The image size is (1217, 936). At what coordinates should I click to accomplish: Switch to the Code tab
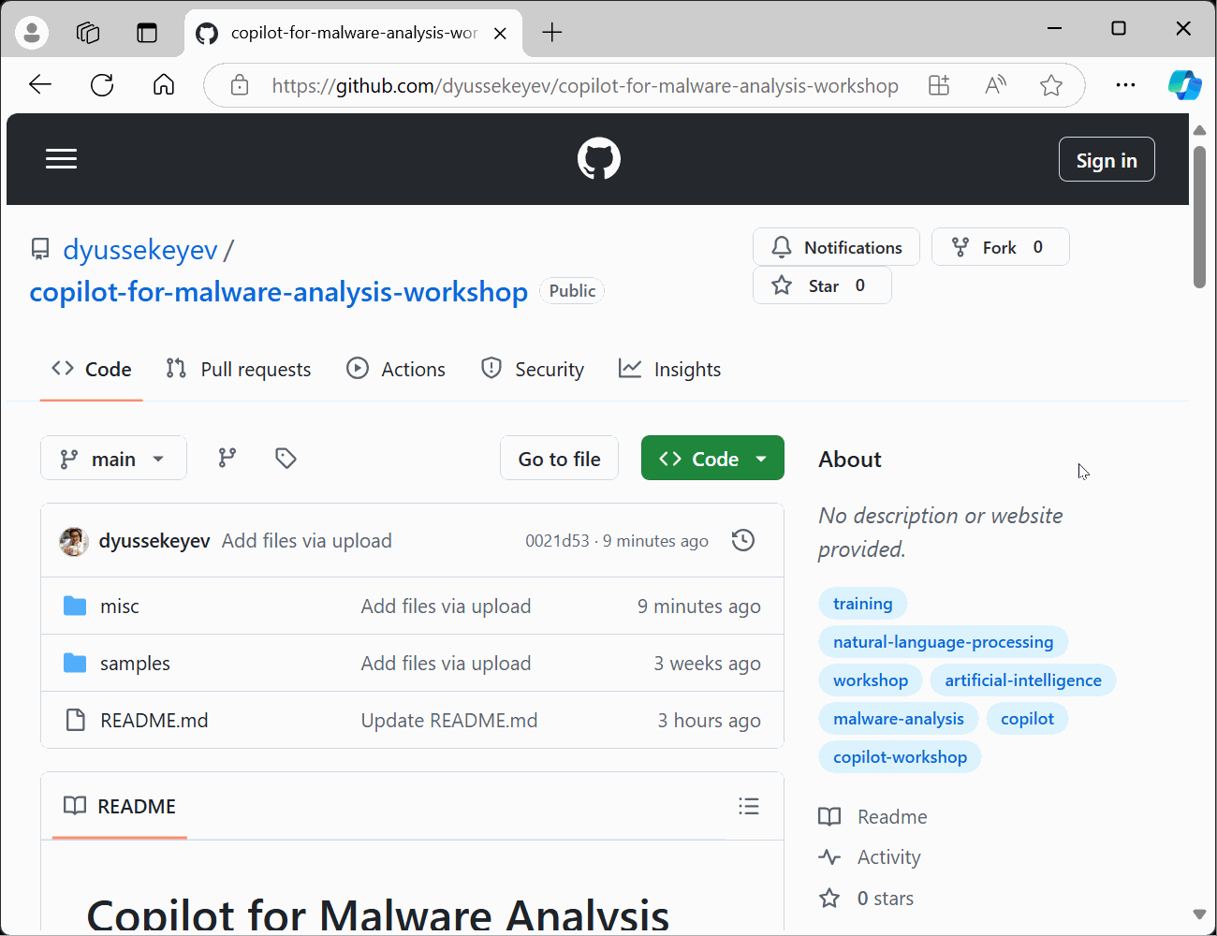[x=92, y=370]
